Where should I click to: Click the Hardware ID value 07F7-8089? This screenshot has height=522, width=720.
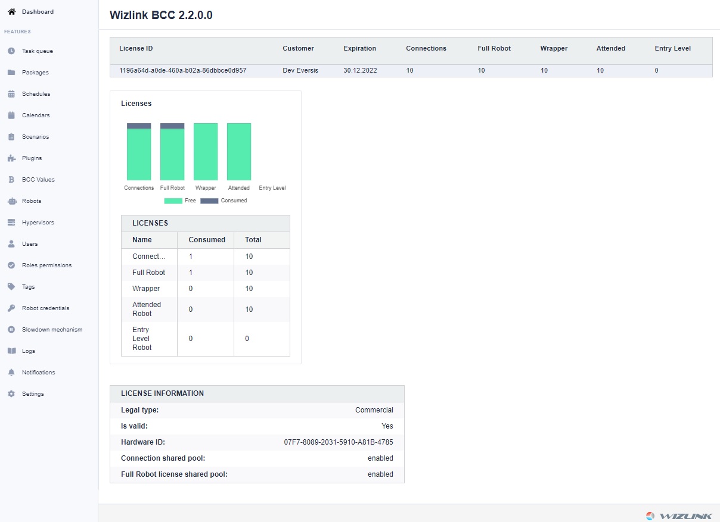339,442
